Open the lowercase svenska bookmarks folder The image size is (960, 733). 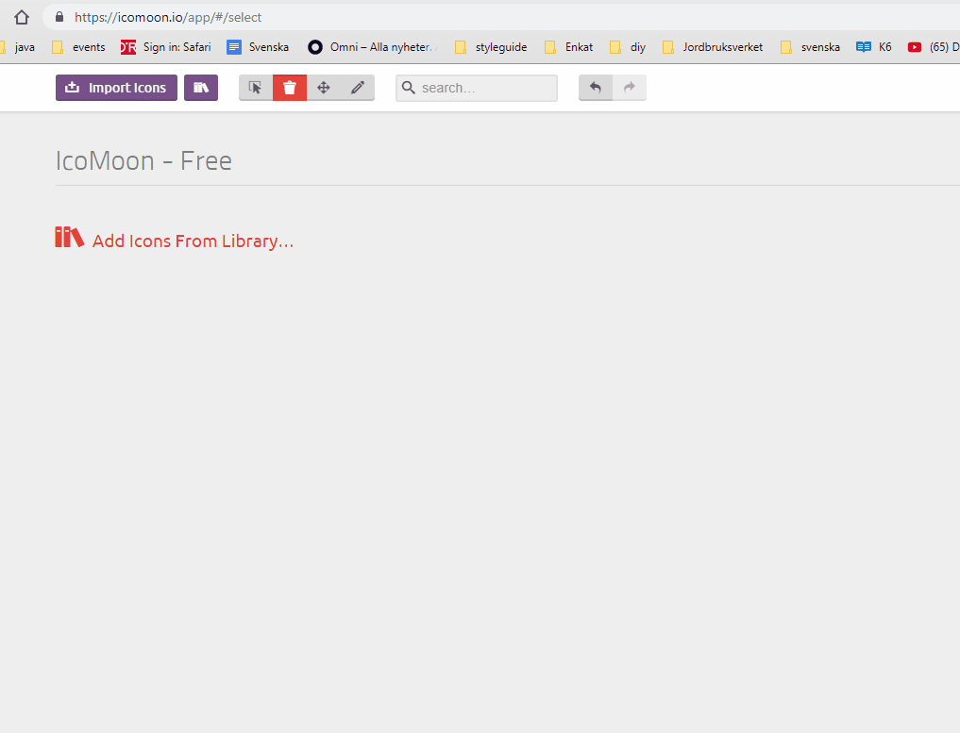(811, 47)
